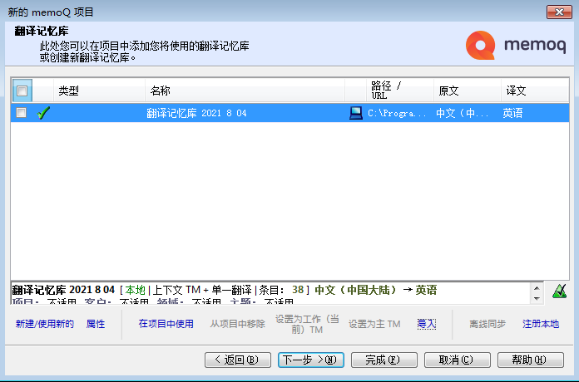The width and height of the screenshot is (579, 382).
Task: Sort by 名称 column header
Action: point(245,91)
